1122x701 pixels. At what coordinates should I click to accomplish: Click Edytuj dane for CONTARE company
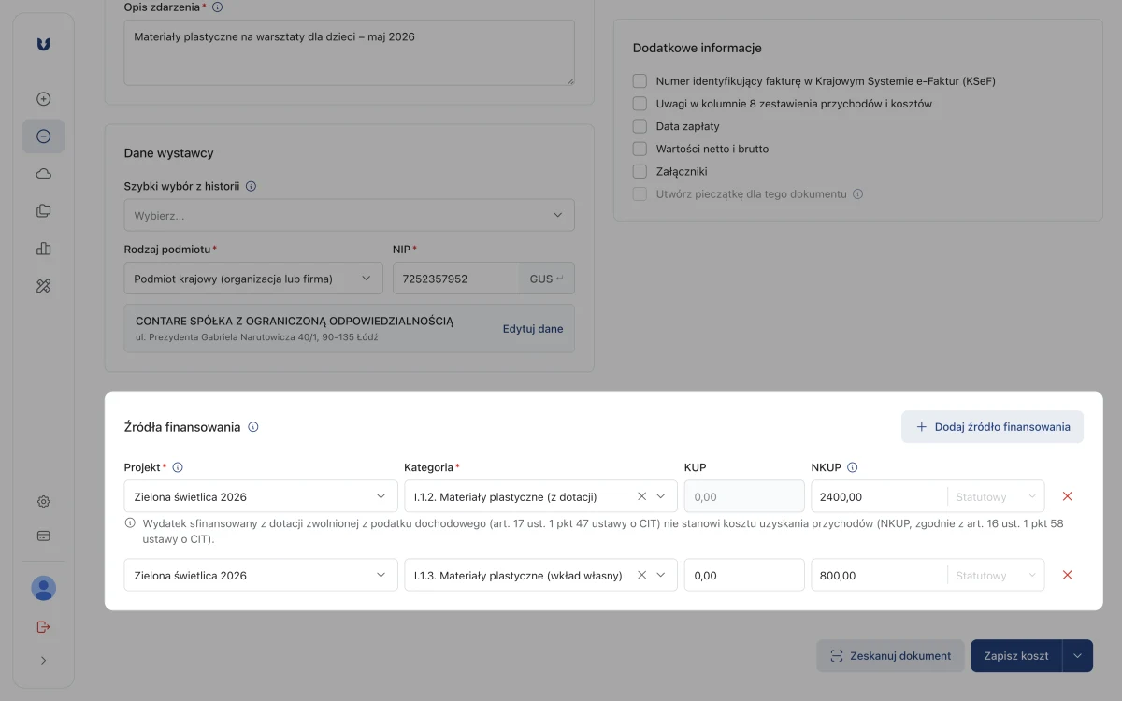[x=533, y=328]
